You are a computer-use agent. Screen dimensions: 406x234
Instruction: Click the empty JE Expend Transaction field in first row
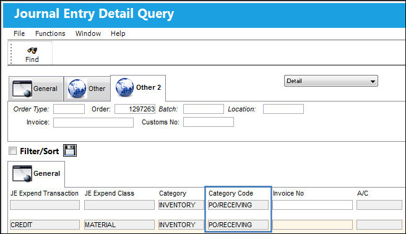(x=45, y=205)
